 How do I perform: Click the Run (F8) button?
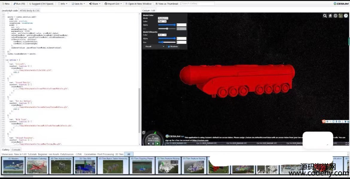point(19,4)
